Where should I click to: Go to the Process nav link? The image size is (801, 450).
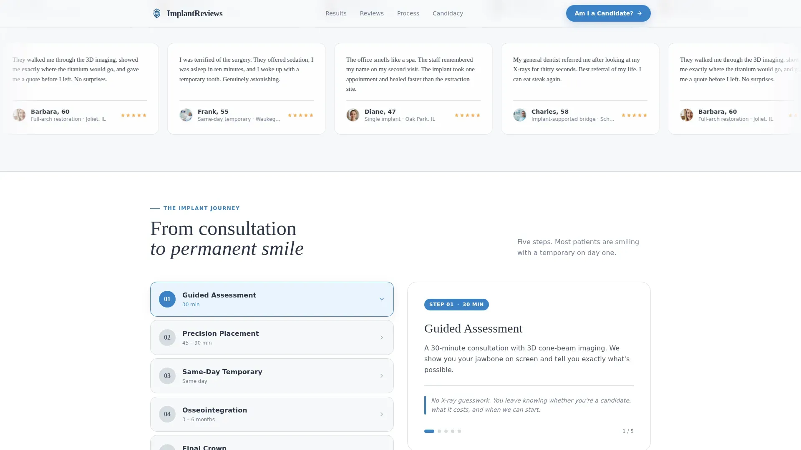point(408,13)
